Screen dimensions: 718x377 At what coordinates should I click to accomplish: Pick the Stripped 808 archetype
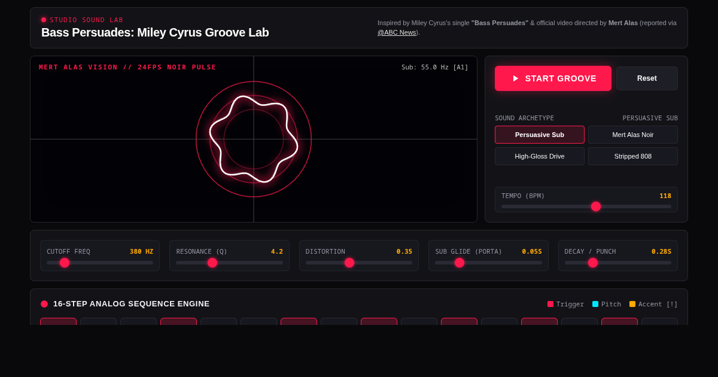(633, 156)
